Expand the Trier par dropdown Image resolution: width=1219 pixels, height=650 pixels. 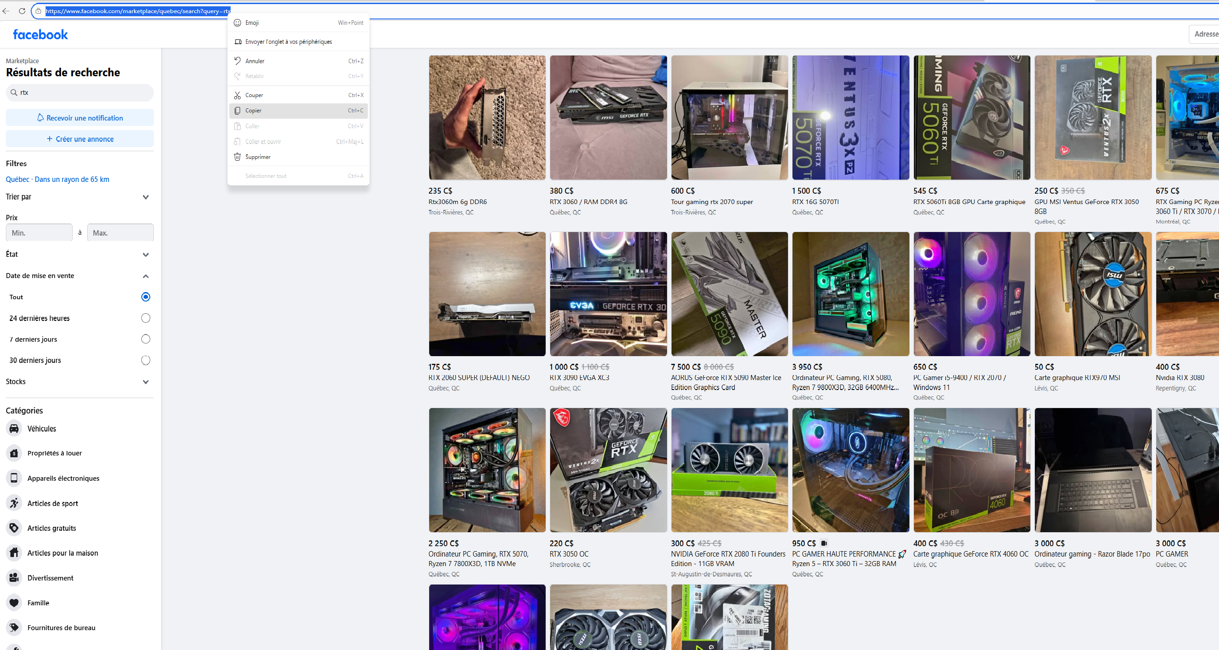(145, 197)
